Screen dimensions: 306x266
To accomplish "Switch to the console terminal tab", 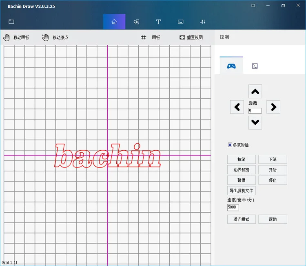I will (255, 66).
